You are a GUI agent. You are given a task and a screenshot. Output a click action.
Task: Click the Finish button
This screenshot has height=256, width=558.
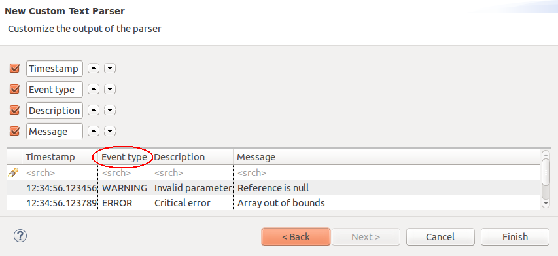coord(515,237)
